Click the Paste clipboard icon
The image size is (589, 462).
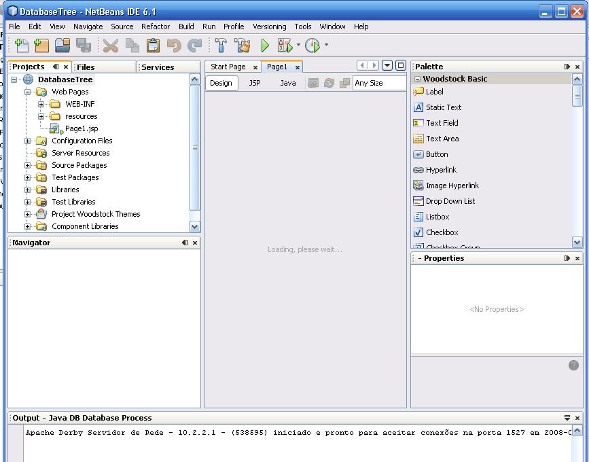(x=153, y=46)
